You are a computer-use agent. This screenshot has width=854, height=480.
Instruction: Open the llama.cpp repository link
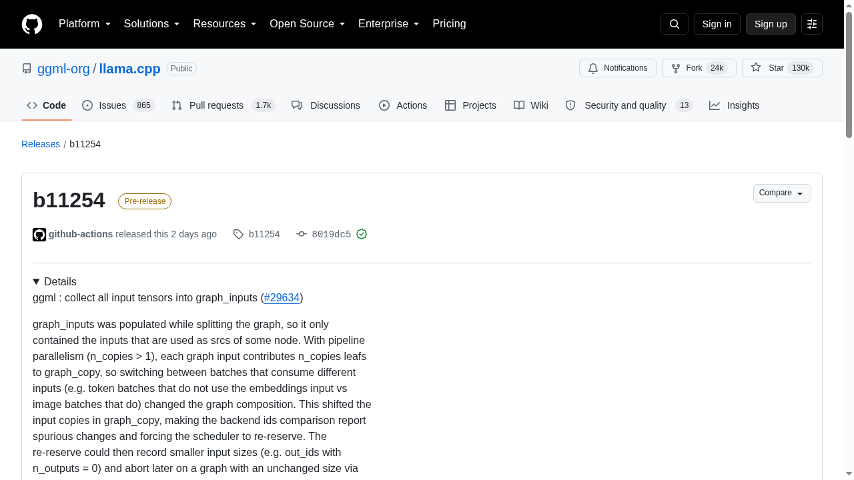(129, 69)
